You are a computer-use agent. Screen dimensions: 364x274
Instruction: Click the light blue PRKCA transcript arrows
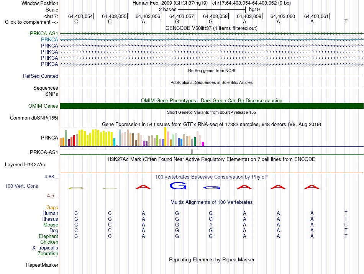click(x=212, y=40)
